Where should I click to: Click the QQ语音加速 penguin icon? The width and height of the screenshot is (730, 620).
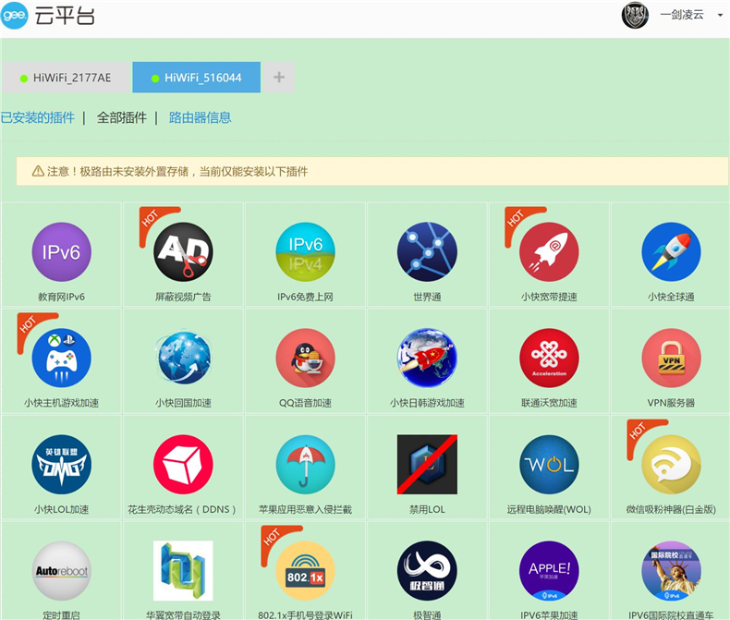(x=306, y=358)
